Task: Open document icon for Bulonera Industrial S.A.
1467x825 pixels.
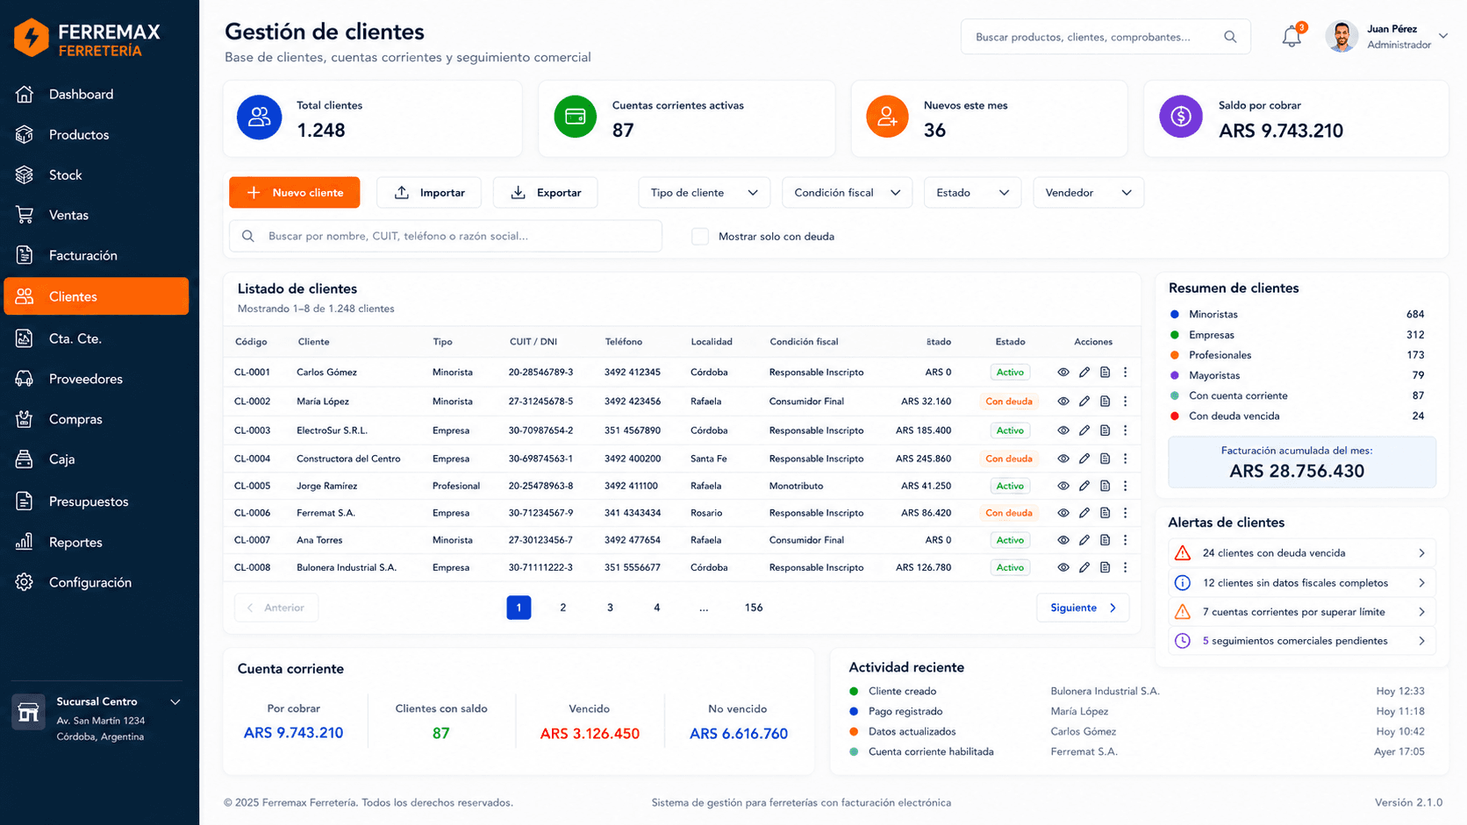Action: tap(1105, 567)
